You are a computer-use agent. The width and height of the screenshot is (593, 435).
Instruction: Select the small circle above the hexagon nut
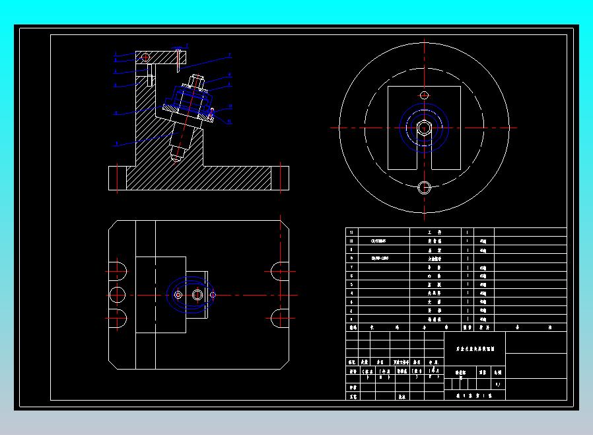click(x=425, y=95)
